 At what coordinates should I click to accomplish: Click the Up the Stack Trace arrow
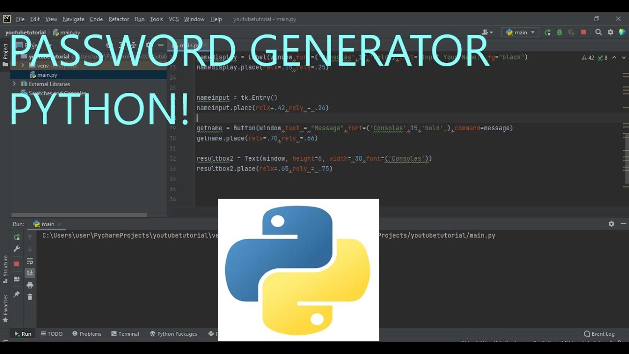[x=30, y=237]
